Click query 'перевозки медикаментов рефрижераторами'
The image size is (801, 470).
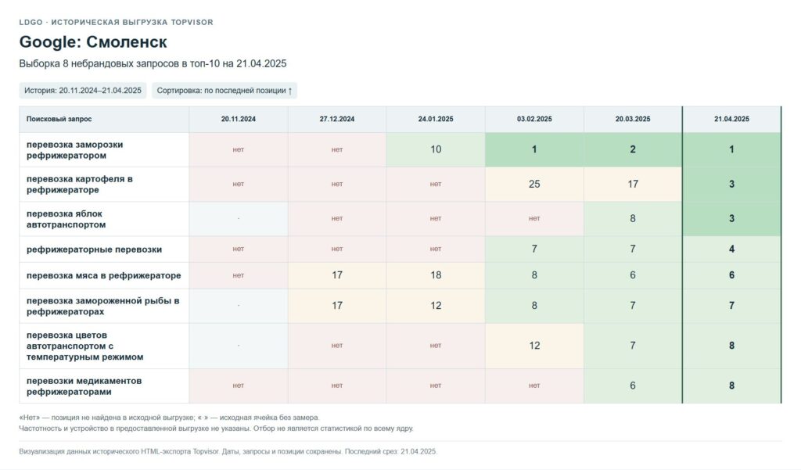[x=84, y=386]
